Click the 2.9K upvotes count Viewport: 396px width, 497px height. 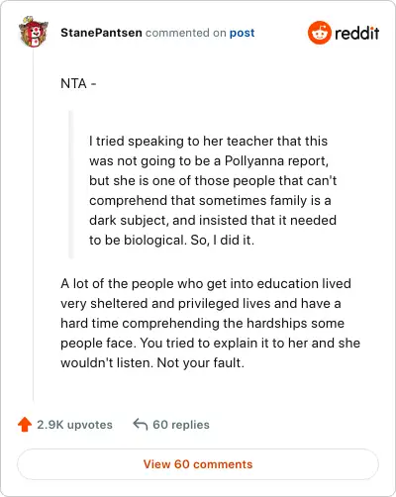74,425
